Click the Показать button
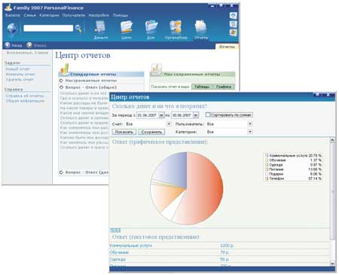 124,132
